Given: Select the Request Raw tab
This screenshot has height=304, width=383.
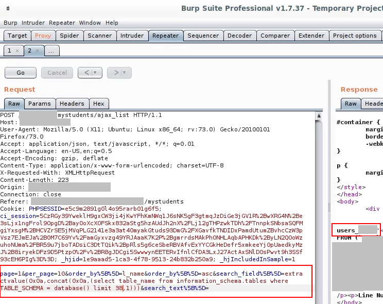Looking at the screenshot, I should click(14, 104).
